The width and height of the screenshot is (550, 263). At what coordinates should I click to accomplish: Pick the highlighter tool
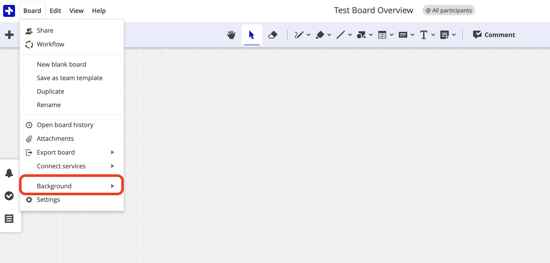click(x=320, y=34)
